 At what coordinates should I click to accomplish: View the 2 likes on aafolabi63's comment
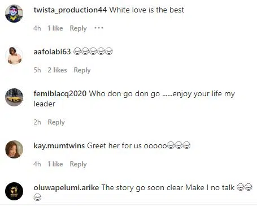coord(58,70)
